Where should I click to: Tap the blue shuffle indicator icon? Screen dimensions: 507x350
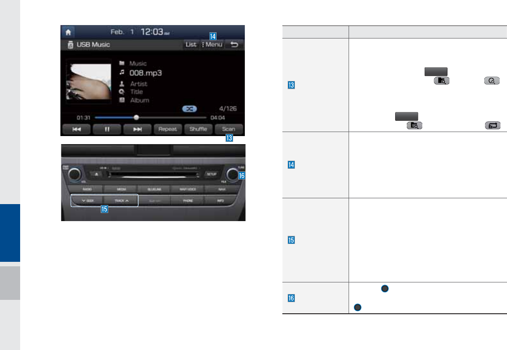tap(189, 109)
